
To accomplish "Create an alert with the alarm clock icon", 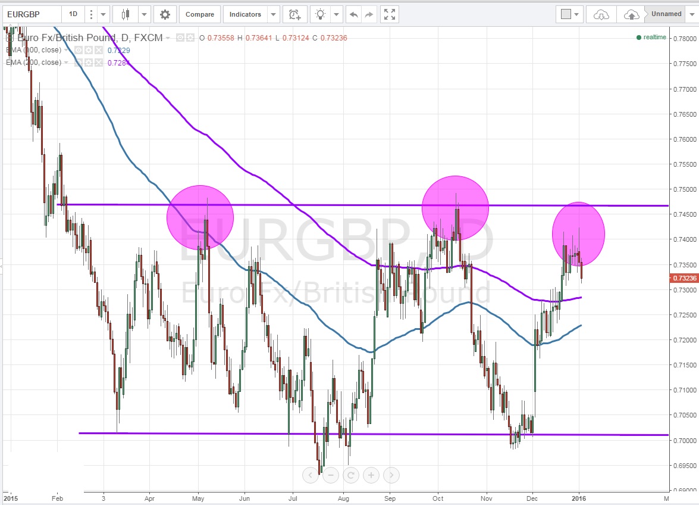I will pos(294,14).
